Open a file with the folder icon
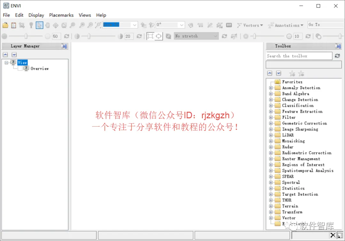 pyautogui.click(x=5, y=25)
